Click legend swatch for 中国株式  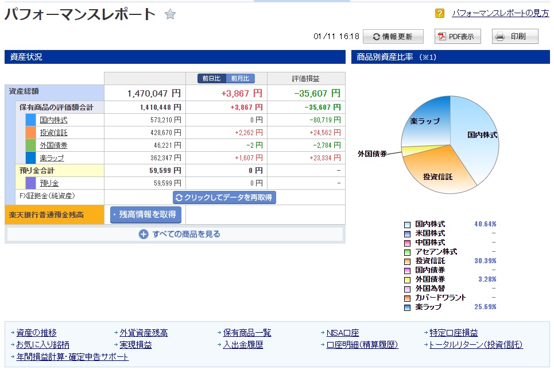(407, 243)
